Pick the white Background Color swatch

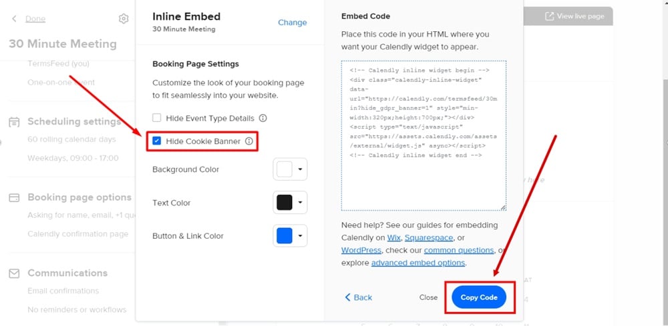coord(285,169)
